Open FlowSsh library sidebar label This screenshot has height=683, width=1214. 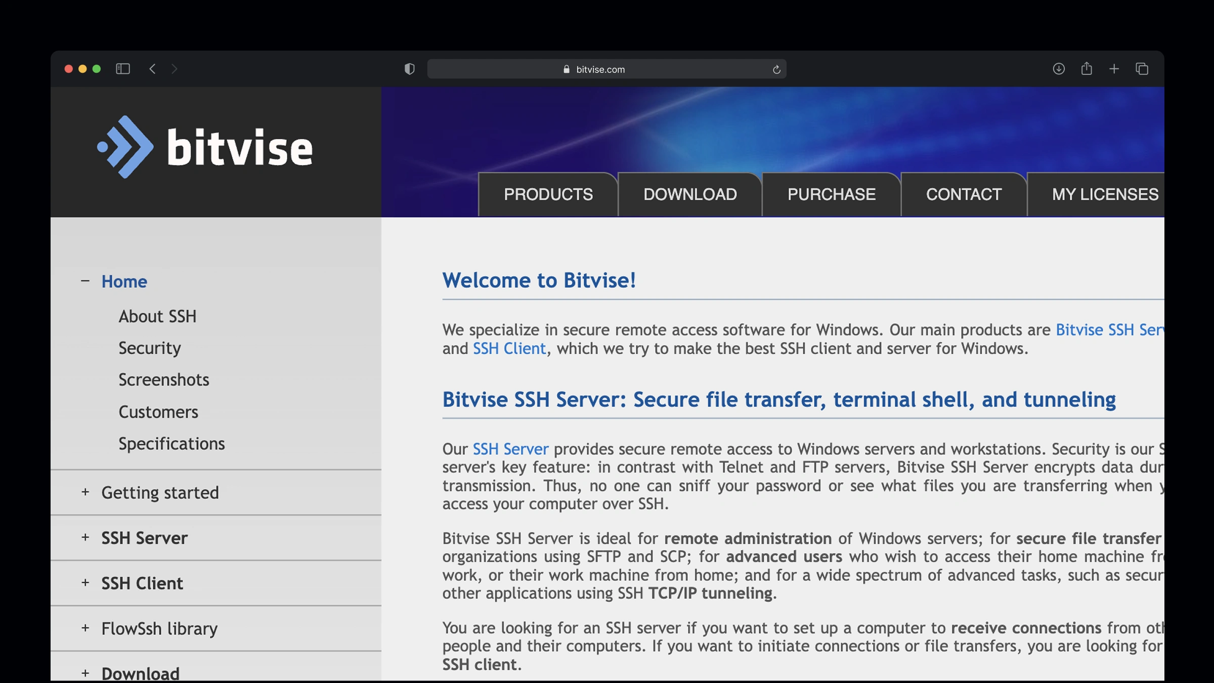159,629
